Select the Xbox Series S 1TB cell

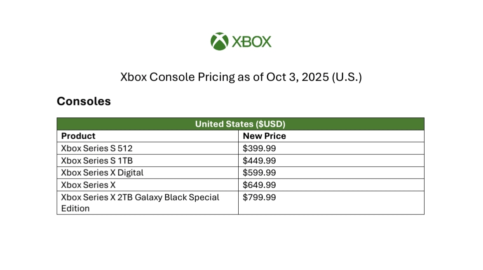tap(148, 161)
